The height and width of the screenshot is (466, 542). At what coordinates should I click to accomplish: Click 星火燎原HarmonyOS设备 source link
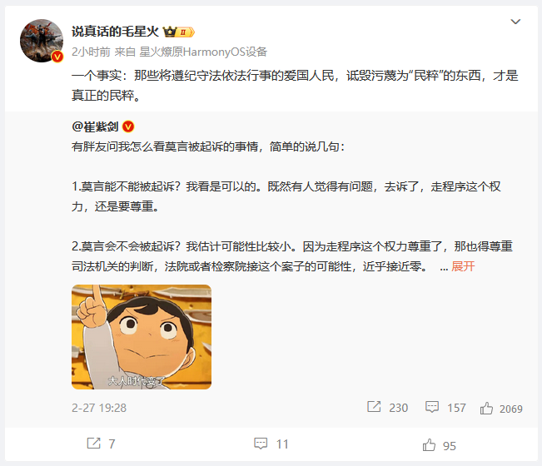203,52
